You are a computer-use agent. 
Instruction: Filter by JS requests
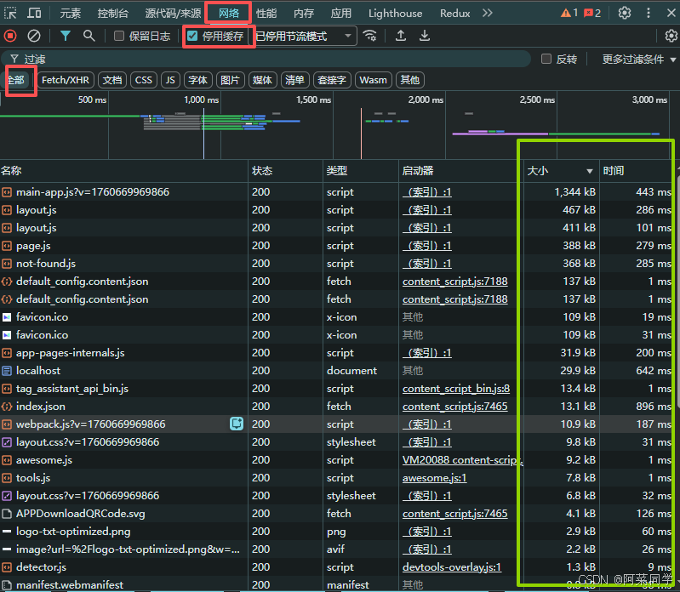pos(170,80)
